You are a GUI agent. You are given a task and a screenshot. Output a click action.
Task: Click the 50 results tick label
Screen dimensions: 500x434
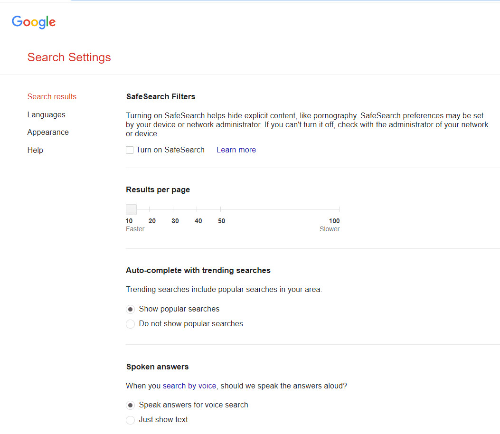pos(222,221)
